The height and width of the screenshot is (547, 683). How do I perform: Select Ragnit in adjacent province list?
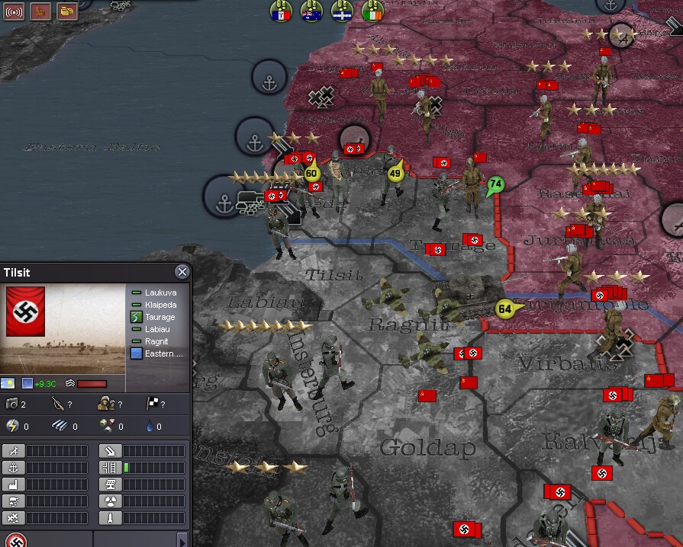click(156, 341)
